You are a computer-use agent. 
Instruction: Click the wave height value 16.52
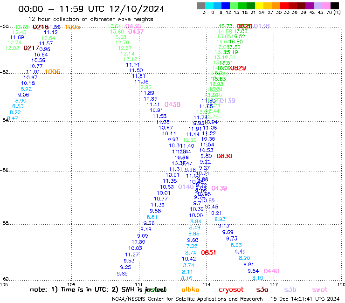click(x=238, y=36)
